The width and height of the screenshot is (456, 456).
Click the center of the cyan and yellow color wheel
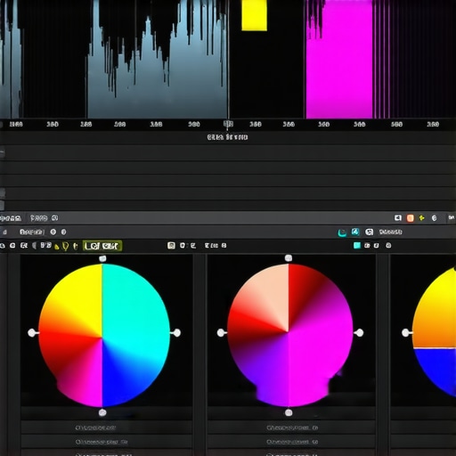click(x=102, y=338)
